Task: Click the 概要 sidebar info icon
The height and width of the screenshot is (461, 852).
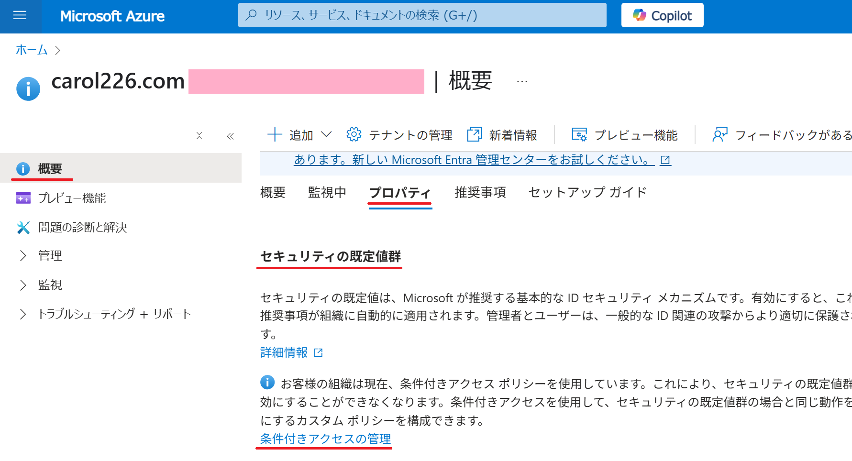Action: (23, 169)
